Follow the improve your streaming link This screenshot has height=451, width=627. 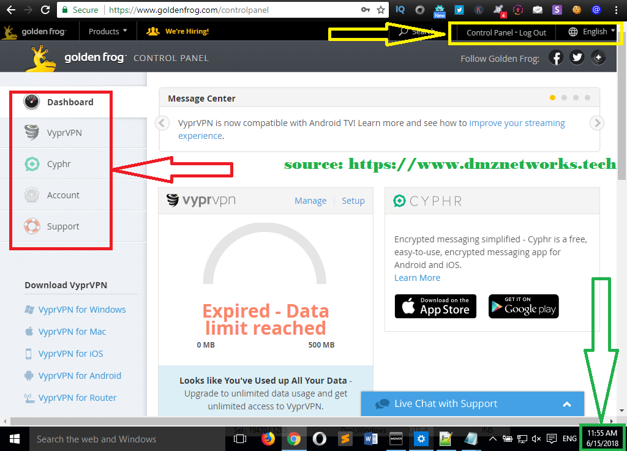[x=517, y=123]
